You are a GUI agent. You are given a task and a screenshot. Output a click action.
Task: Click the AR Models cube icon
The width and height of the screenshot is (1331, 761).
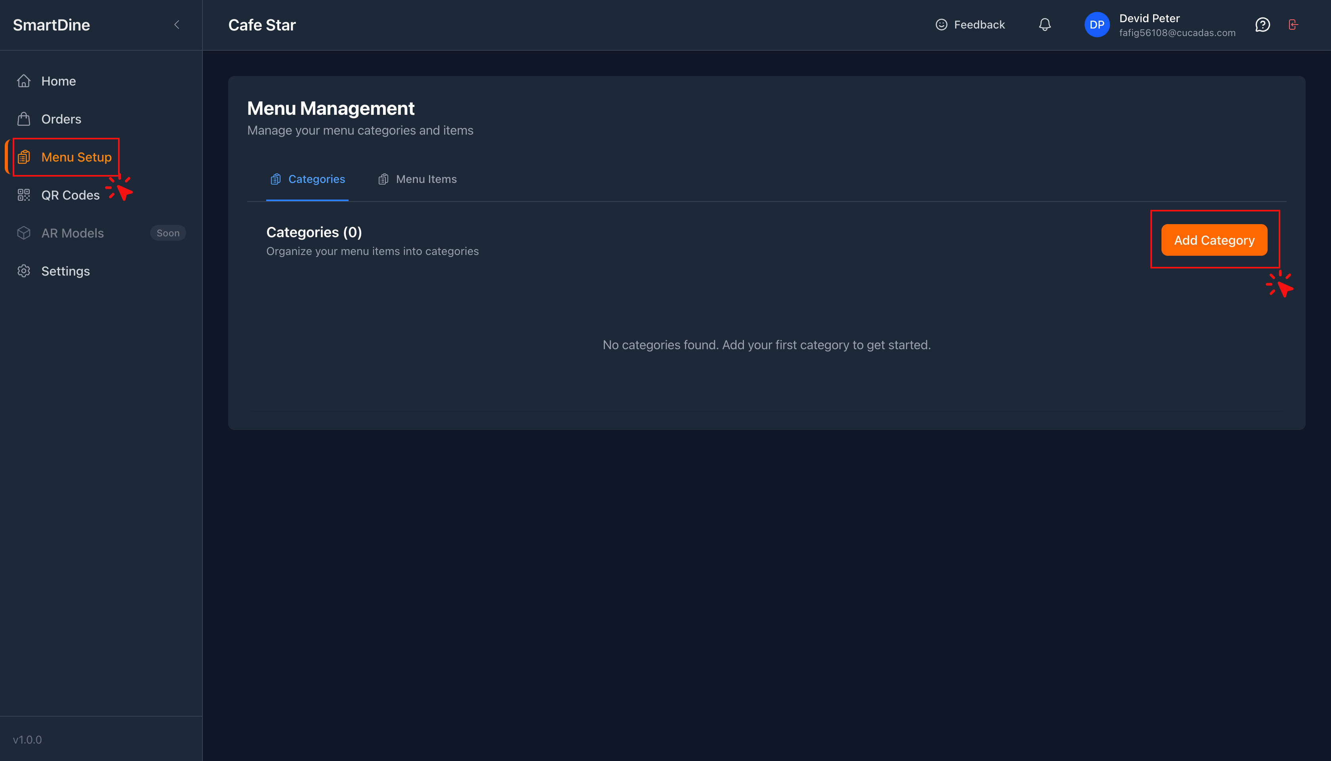(x=23, y=233)
